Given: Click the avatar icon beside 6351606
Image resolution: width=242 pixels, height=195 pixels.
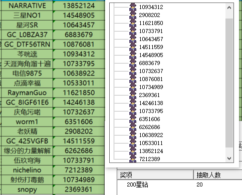Looking at the screenshot, I should (133, 119).
